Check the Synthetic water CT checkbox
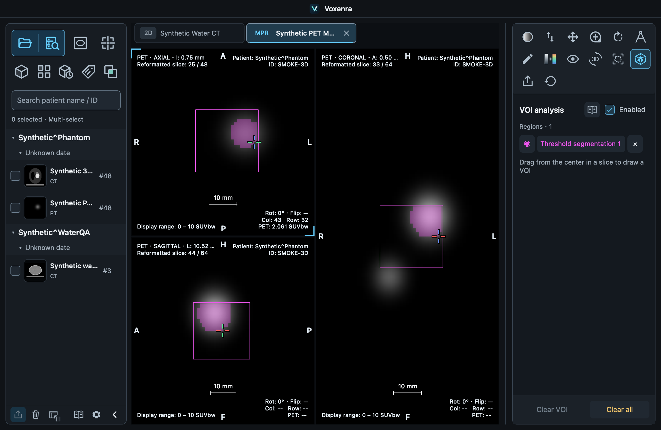Image resolution: width=661 pixels, height=430 pixels. [15, 270]
